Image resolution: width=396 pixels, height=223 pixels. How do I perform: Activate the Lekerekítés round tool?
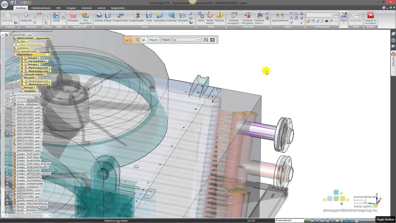coord(160,17)
